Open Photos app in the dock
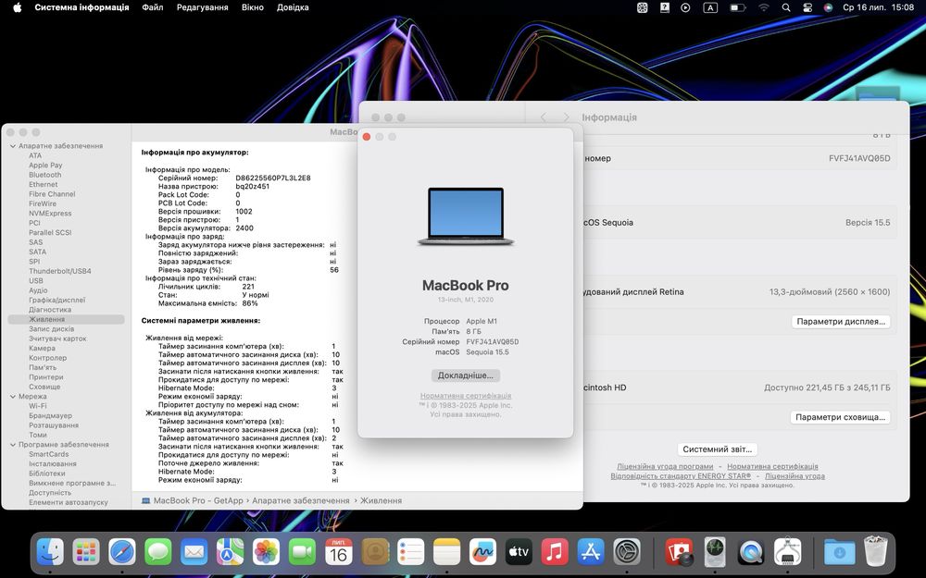This screenshot has width=926, height=578. pyautogui.click(x=266, y=553)
